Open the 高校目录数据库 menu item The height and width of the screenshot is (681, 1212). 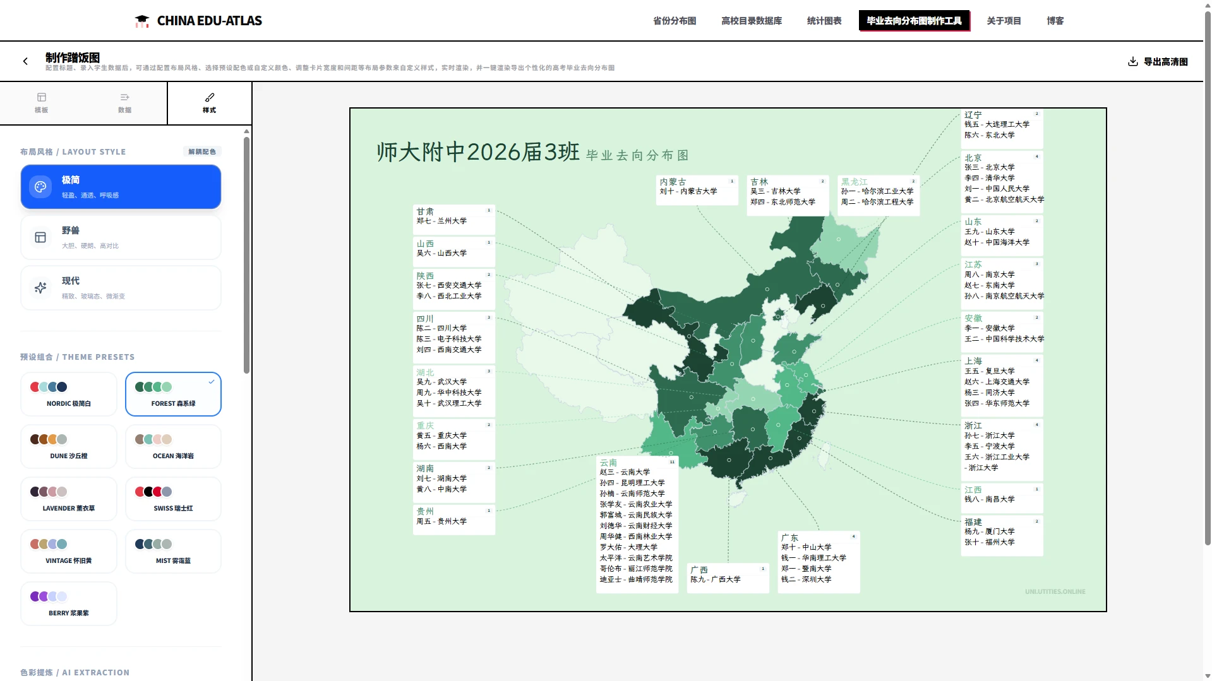click(752, 21)
